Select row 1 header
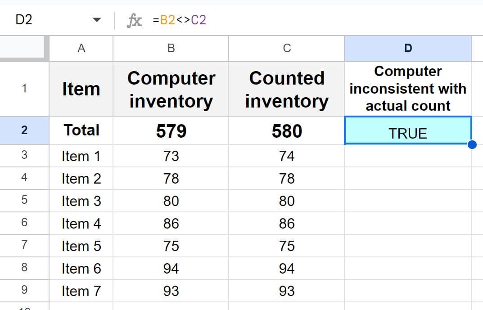The image size is (483, 310). pos(24,89)
